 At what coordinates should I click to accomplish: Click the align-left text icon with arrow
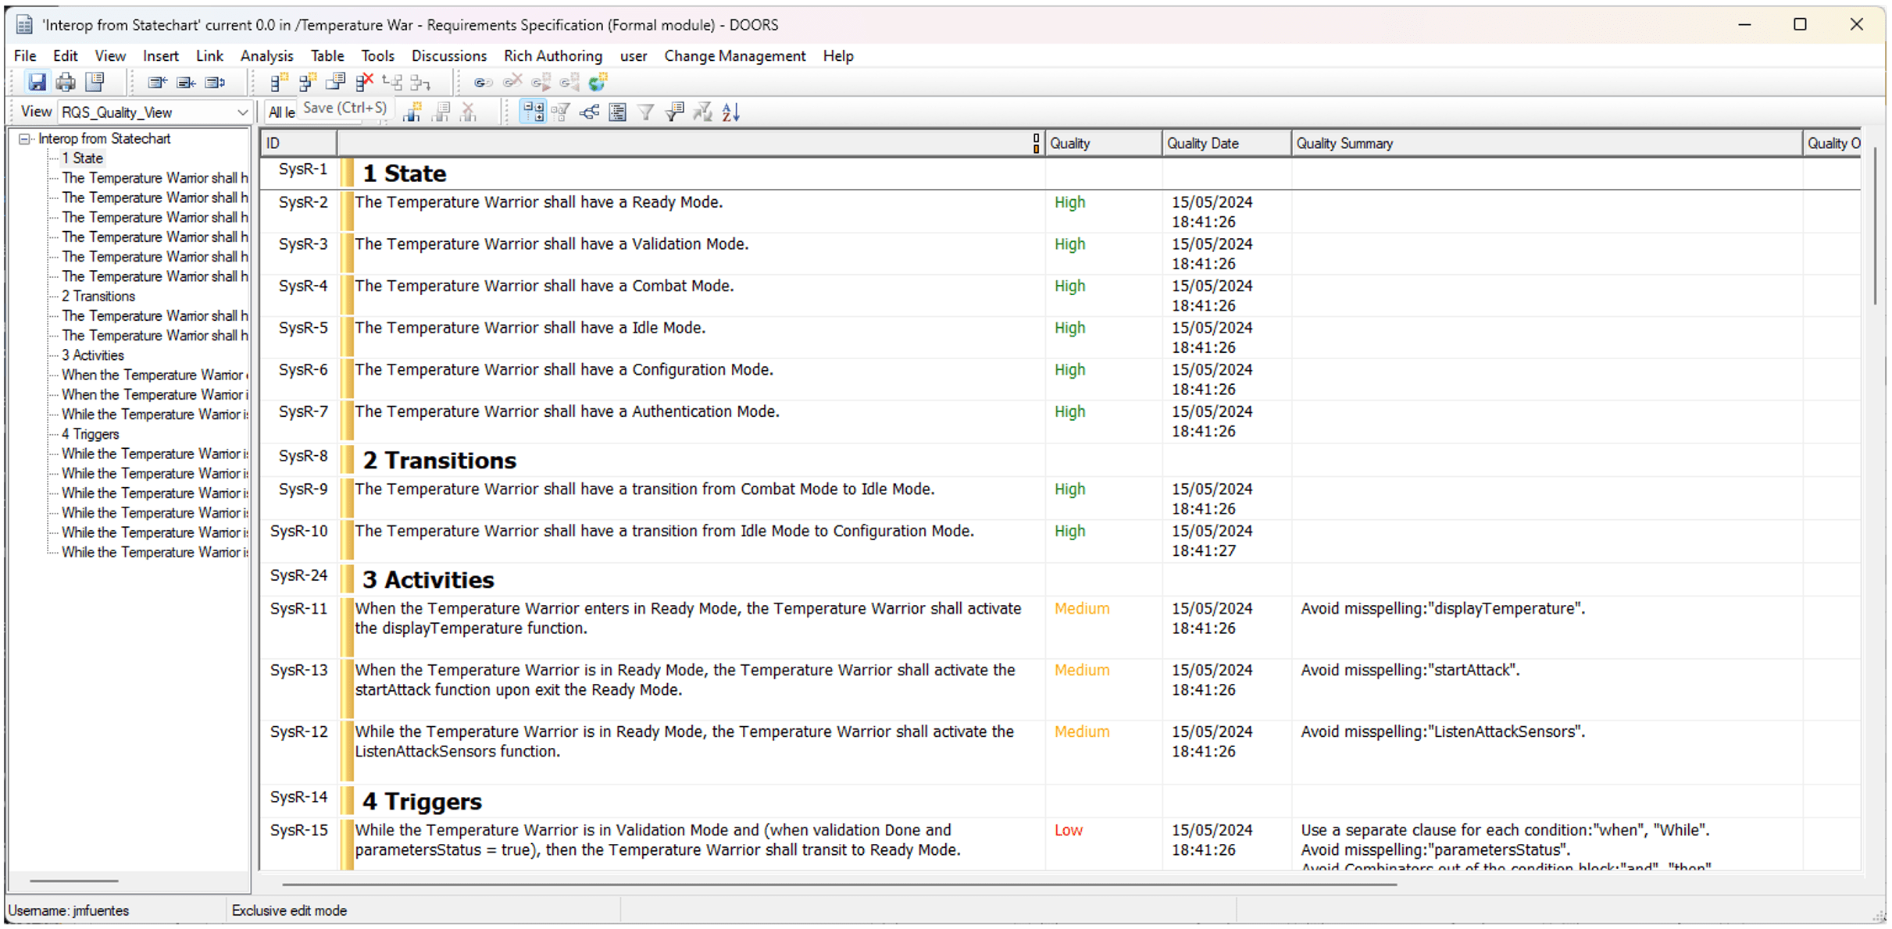(158, 82)
